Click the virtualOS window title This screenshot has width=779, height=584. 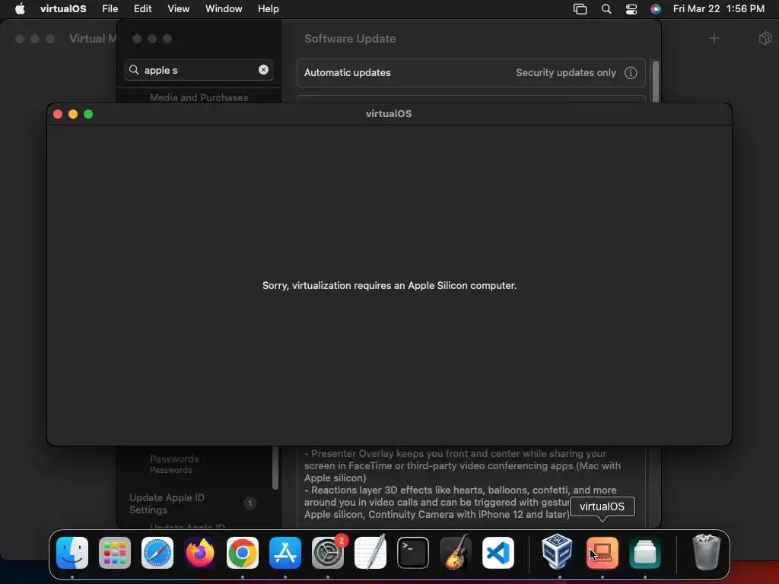pos(389,114)
